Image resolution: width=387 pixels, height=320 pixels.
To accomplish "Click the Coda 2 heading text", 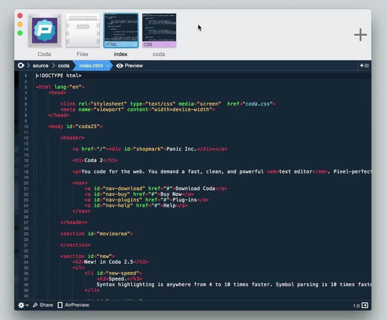I will coord(94,160).
